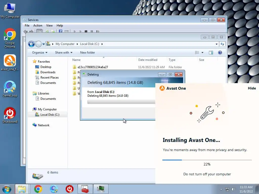Select My Computer in the navigation pane
Screen dimensions: 259x194
tap(47, 109)
